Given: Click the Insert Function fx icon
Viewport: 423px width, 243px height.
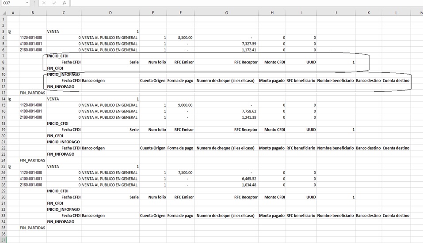Looking at the screenshot, I should coord(64,3).
